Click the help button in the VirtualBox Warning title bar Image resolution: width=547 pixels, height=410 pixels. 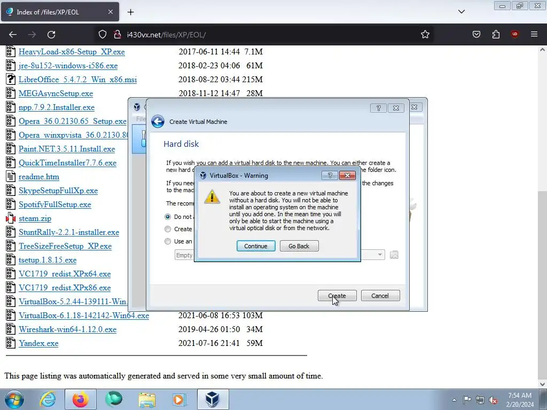tap(330, 175)
